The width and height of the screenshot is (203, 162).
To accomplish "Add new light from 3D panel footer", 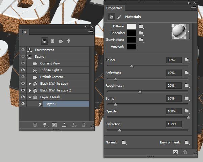I will pyautogui.click(x=45, y=125).
